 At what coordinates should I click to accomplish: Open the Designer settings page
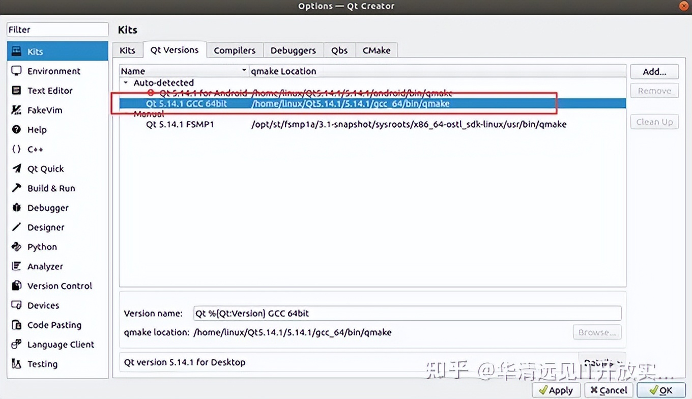click(x=45, y=227)
